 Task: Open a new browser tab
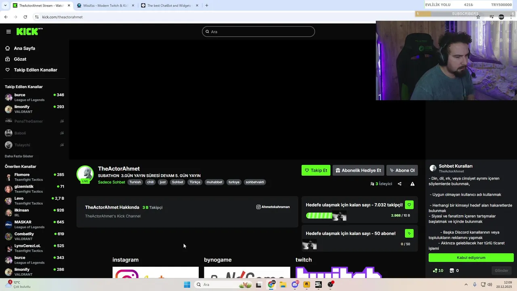[207, 6]
